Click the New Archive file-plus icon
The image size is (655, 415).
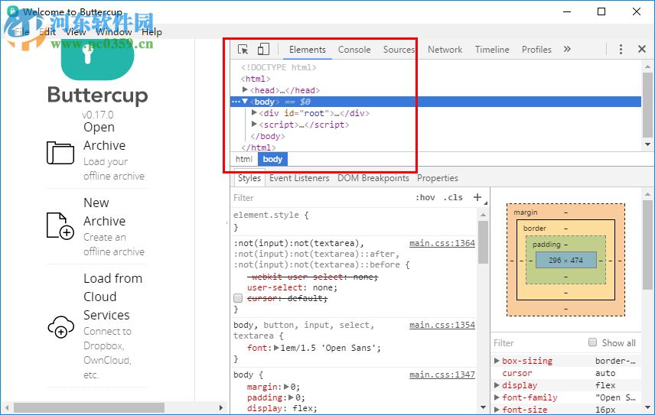(60, 226)
